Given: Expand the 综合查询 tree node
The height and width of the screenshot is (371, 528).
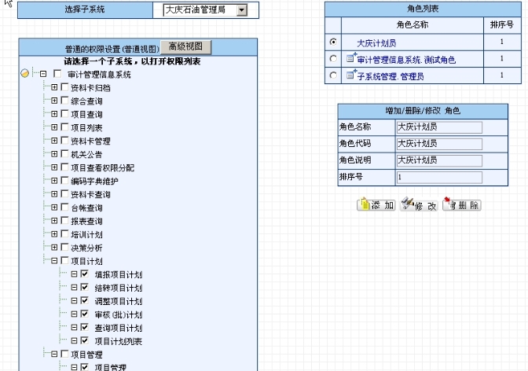Looking at the screenshot, I should [x=55, y=101].
